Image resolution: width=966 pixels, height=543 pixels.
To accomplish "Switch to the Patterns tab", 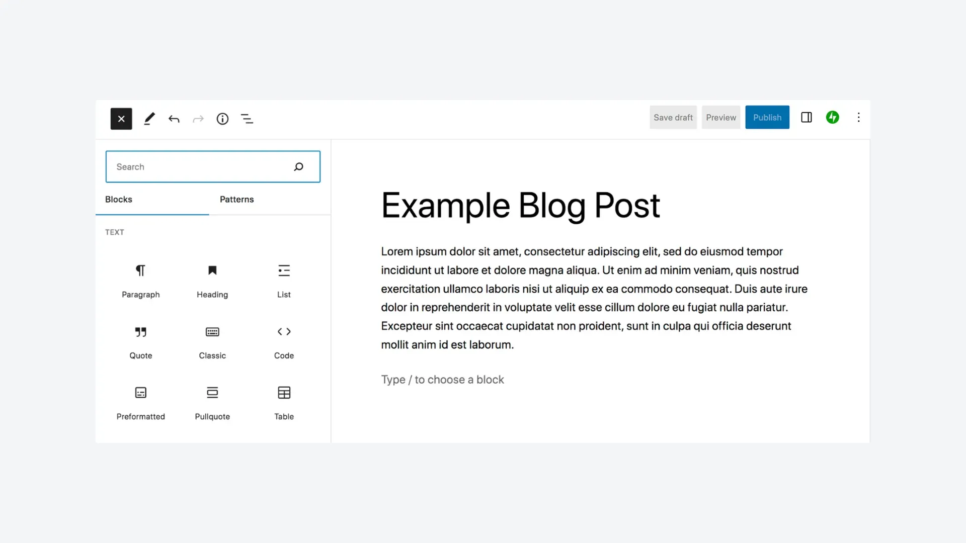I will pyautogui.click(x=237, y=199).
